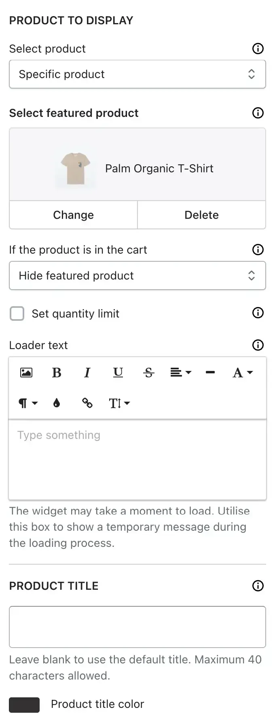Open the paragraph format dropdown
The width and height of the screenshot is (275, 720).
click(28, 403)
